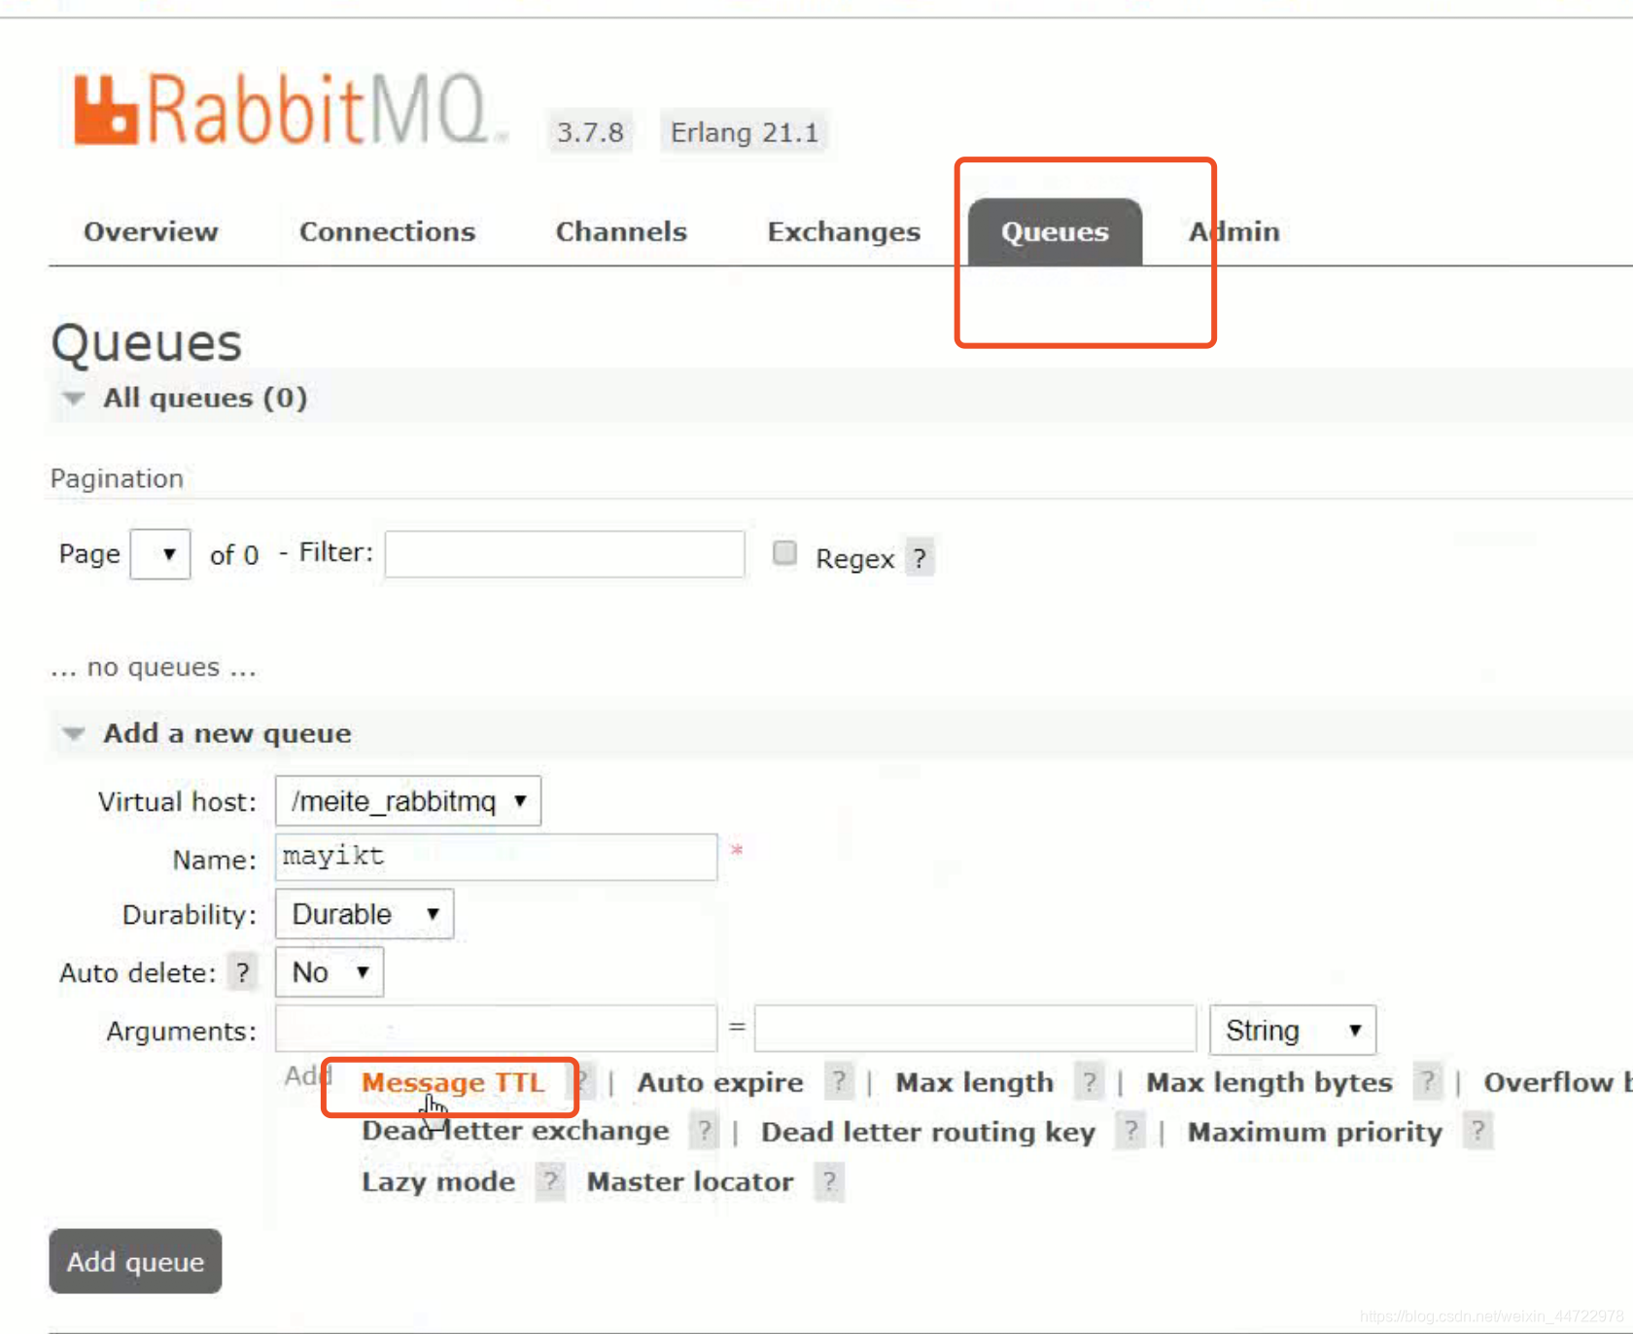
Task: Go to the Admin tab
Action: click(1234, 231)
